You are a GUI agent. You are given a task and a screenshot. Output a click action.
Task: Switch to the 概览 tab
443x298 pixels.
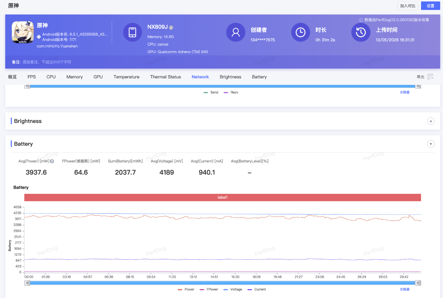tap(12, 77)
